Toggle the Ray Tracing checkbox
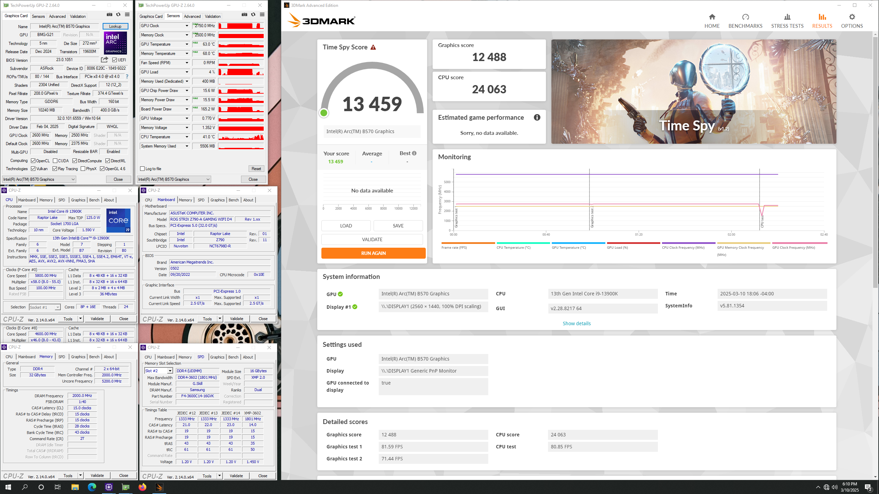This screenshot has height=494, width=879. point(55,169)
